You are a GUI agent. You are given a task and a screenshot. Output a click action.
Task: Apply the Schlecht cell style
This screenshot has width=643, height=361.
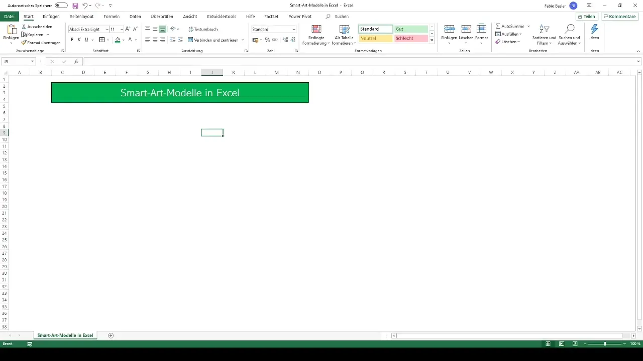pyautogui.click(x=411, y=39)
